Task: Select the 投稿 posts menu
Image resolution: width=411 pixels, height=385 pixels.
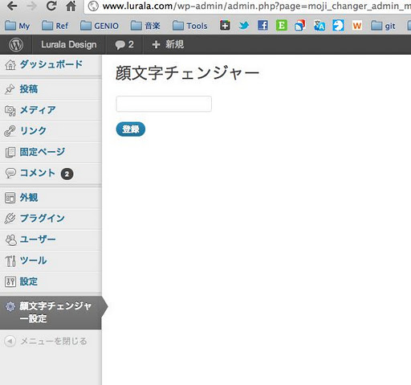Action: 51,89
